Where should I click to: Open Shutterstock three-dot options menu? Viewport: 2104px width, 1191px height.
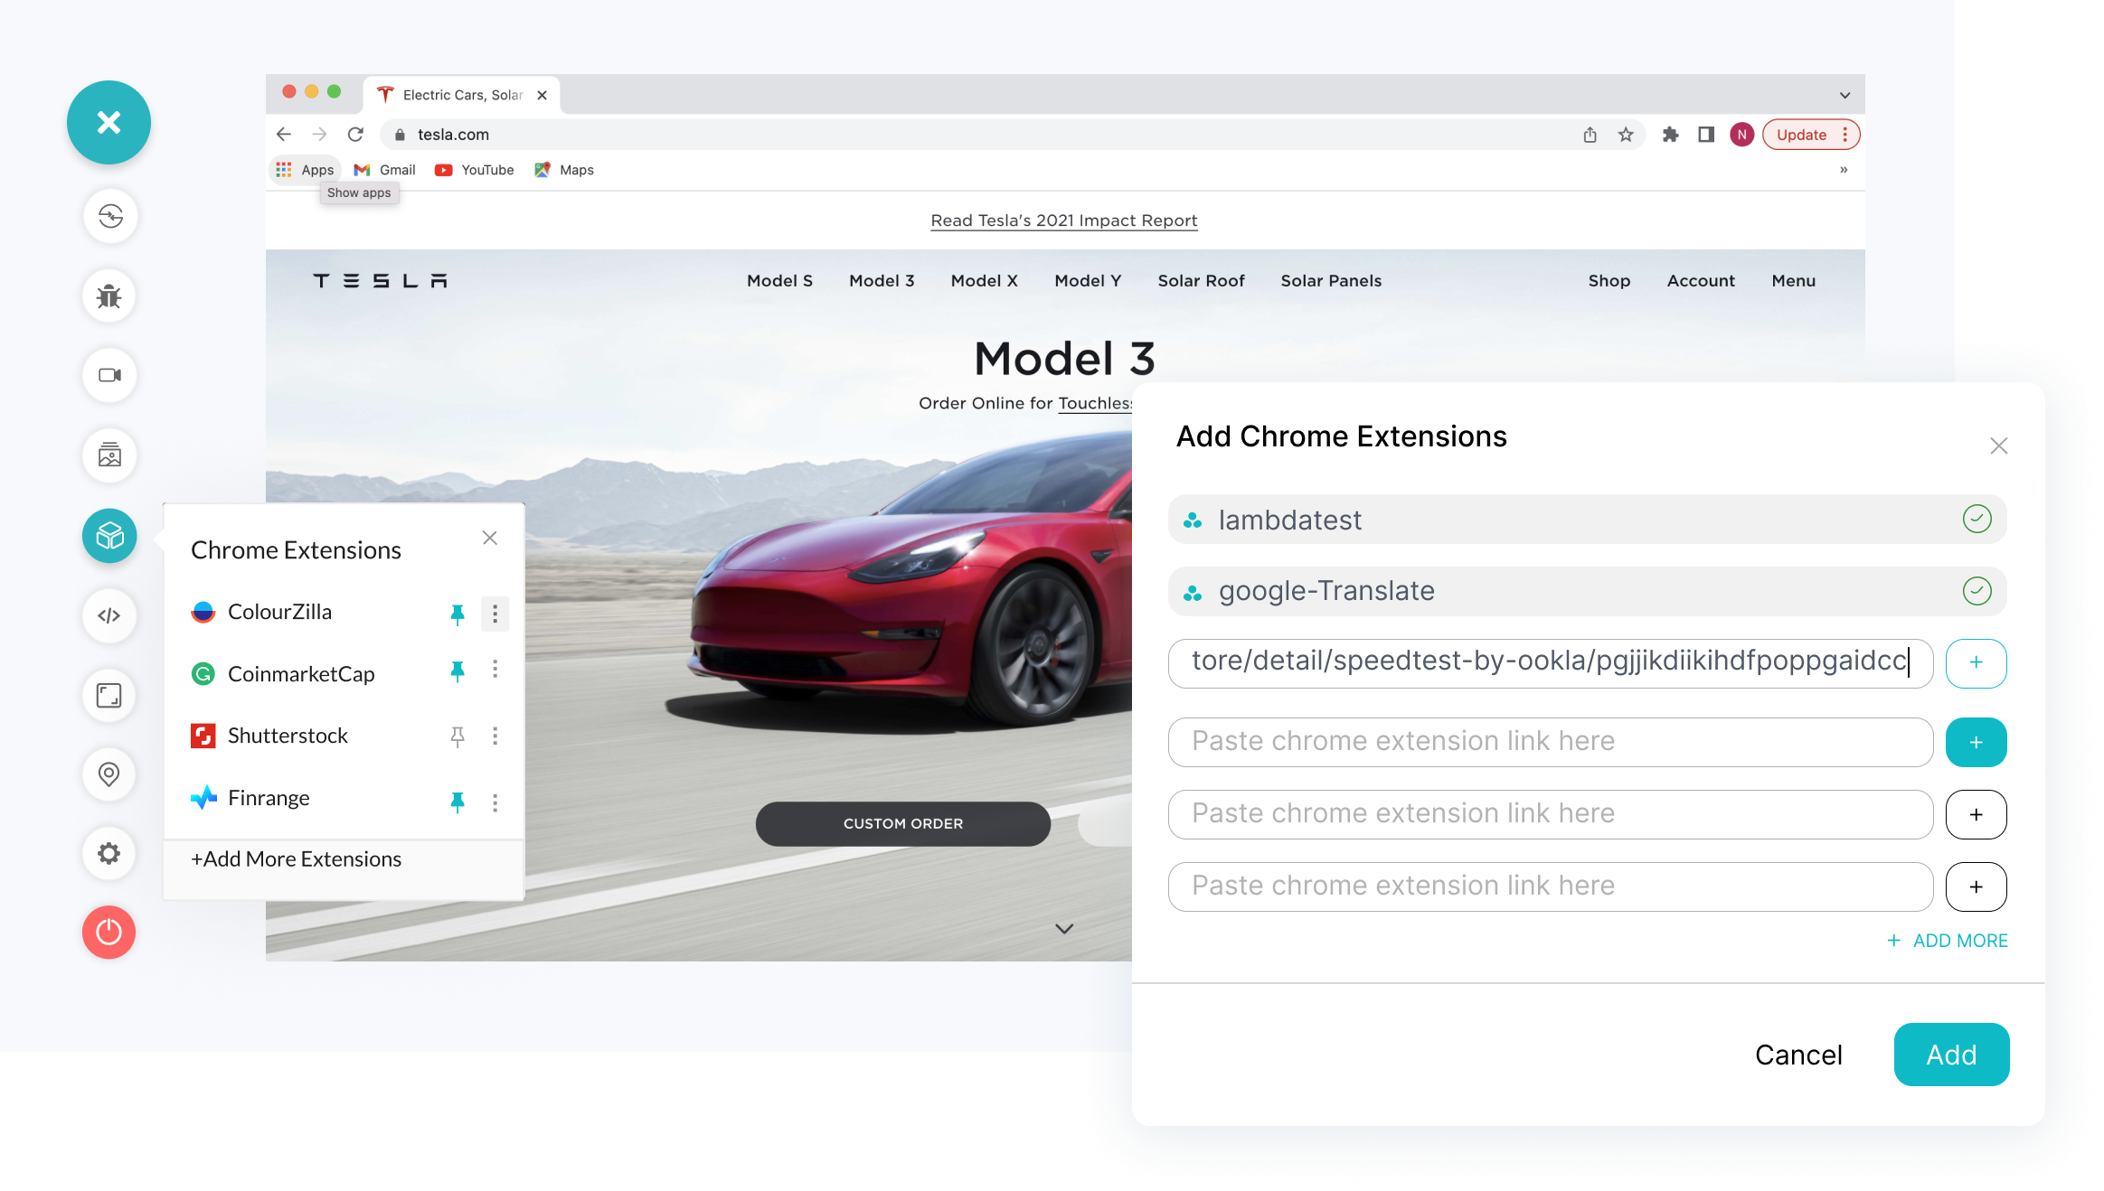pos(495,736)
